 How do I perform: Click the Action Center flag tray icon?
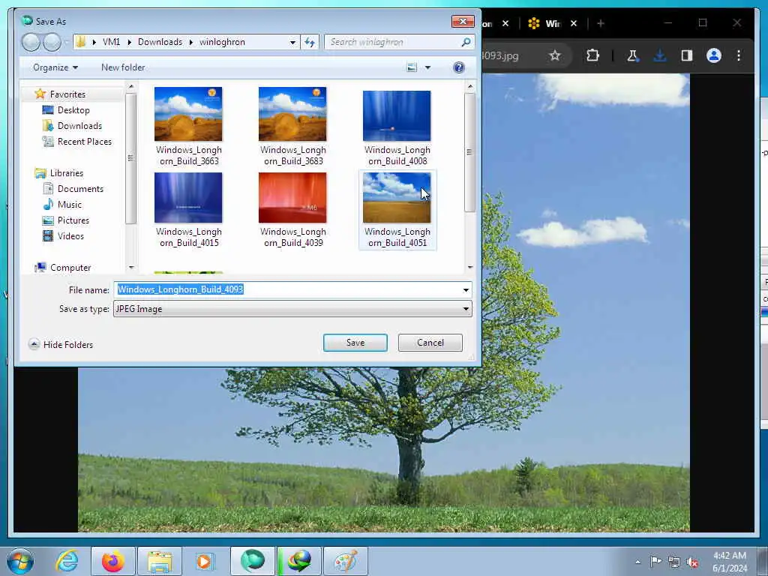655,561
